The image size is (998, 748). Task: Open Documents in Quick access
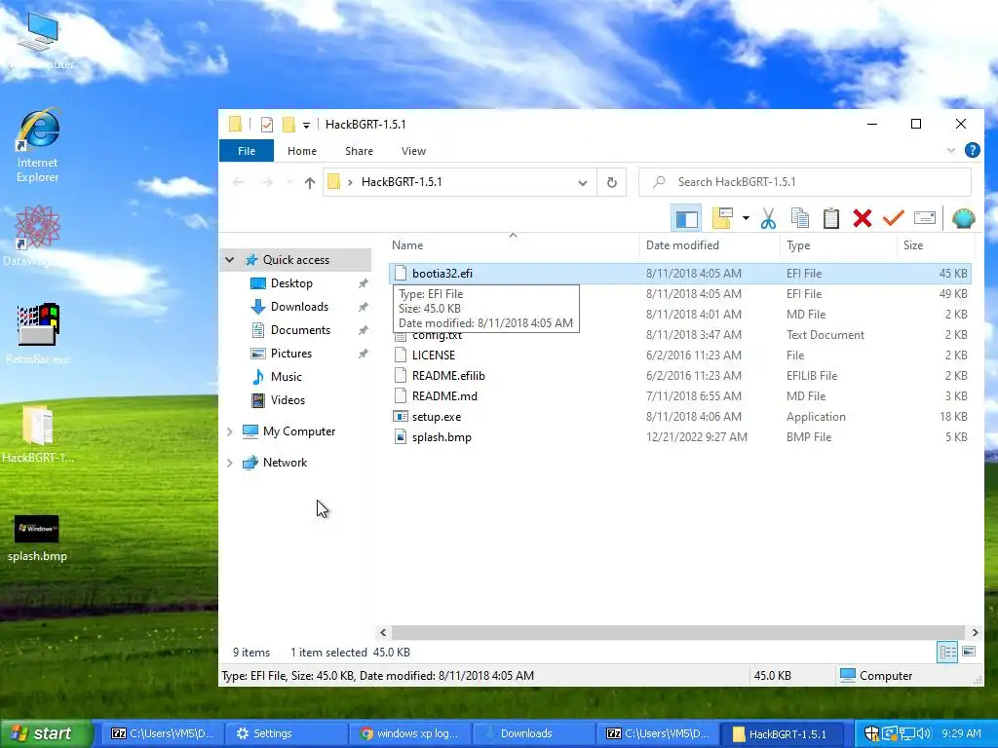pos(300,330)
